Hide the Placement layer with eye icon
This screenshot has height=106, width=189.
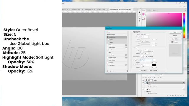tap(143, 83)
